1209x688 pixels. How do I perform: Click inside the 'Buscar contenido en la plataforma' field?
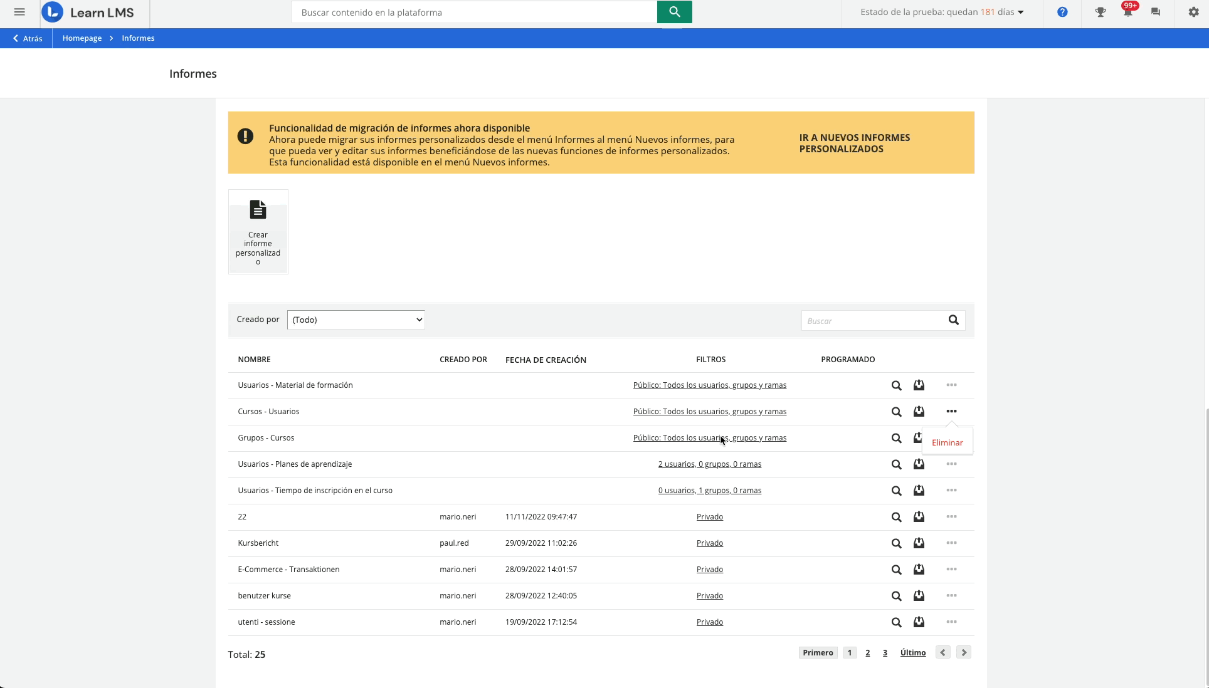474,12
